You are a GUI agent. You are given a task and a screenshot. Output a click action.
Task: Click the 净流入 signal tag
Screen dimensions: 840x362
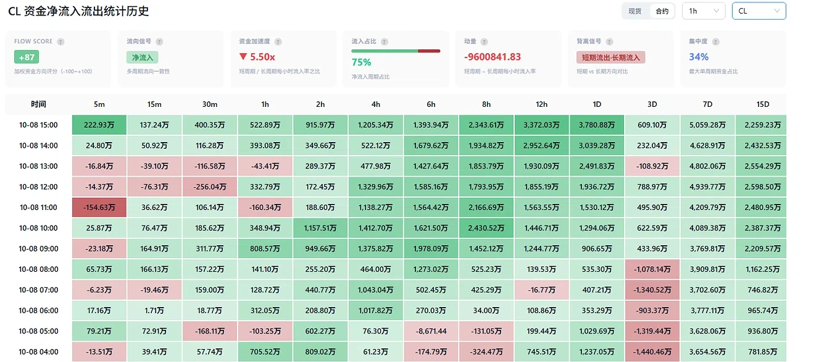pyautogui.click(x=143, y=57)
